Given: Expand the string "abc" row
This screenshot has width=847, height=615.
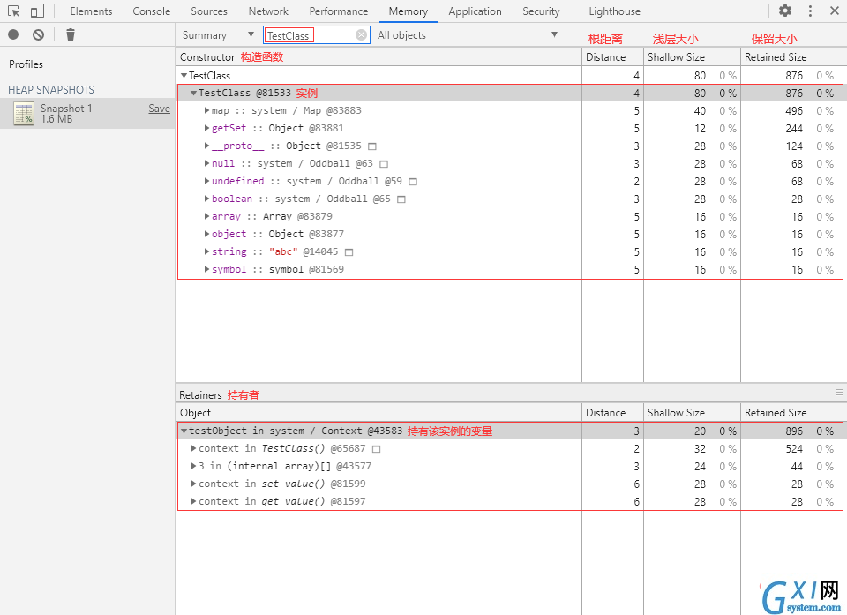Looking at the screenshot, I should tap(206, 251).
